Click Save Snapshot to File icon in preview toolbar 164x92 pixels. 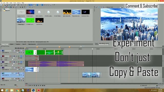point(122,7)
